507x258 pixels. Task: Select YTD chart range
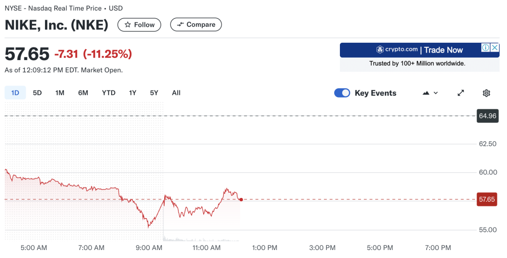click(x=108, y=93)
